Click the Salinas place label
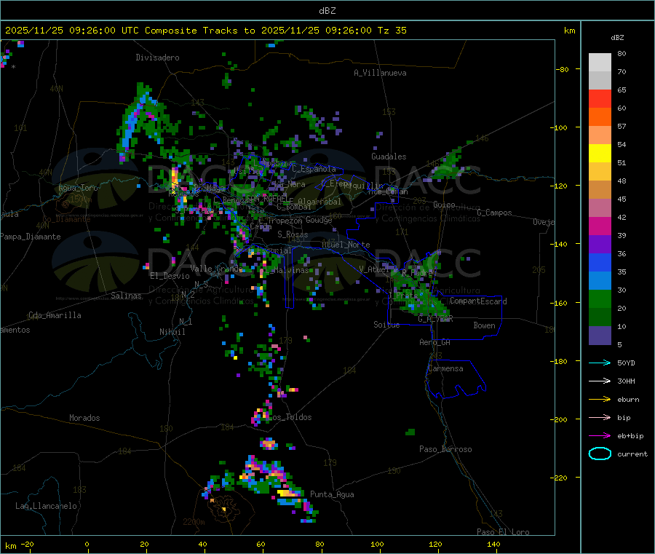This screenshot has width=655, height=554. coord(126,296)
